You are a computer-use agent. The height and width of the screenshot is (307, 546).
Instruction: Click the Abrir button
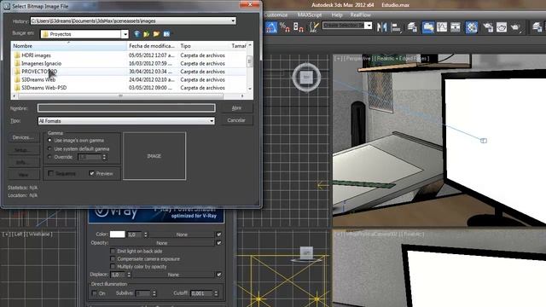tap(236, 108)
